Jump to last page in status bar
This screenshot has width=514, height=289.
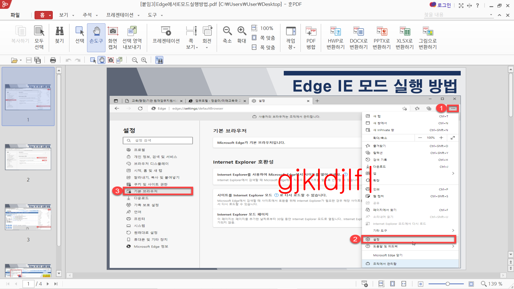(56, 284)
